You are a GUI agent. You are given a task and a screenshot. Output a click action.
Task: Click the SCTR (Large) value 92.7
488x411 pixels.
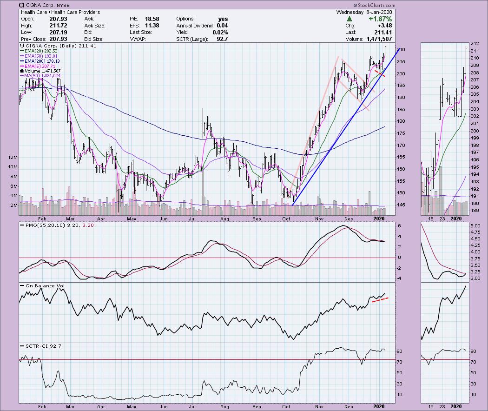tap(222, 39)
